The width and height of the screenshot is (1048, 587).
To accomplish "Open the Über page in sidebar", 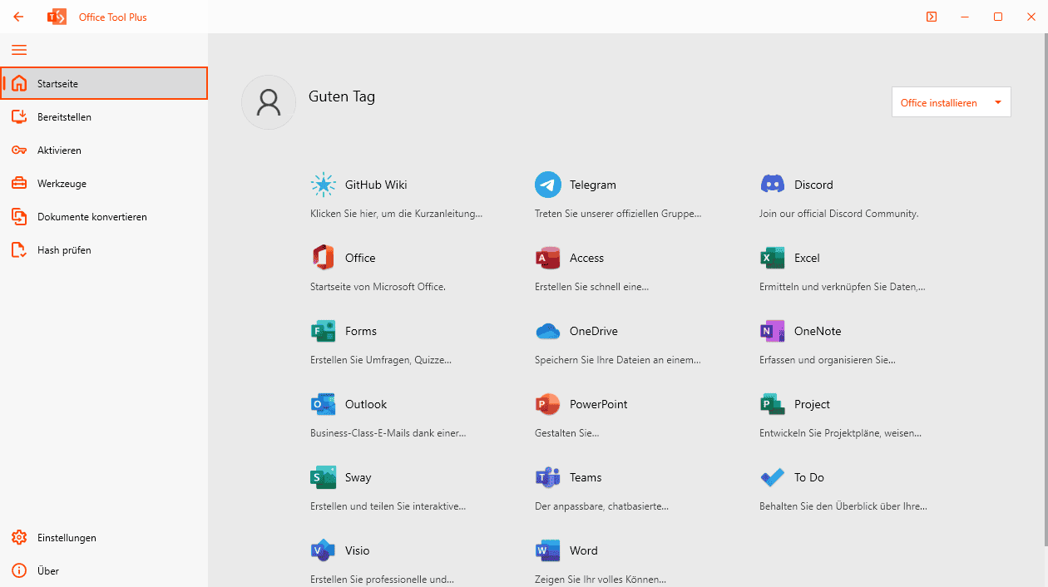I will point(104,571).
